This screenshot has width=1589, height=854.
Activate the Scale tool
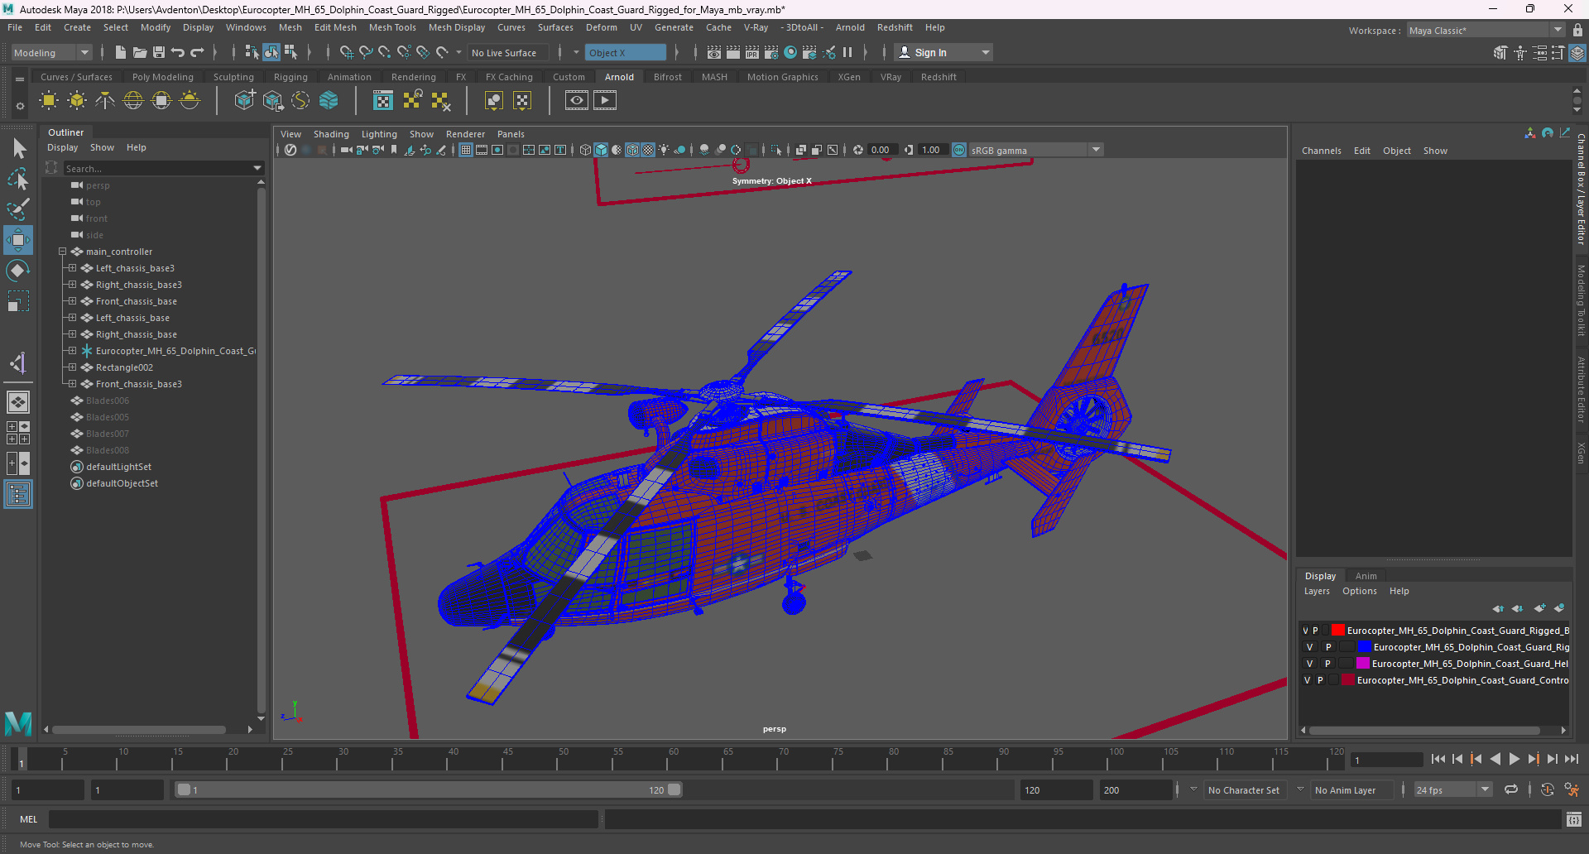coord(18,301)
